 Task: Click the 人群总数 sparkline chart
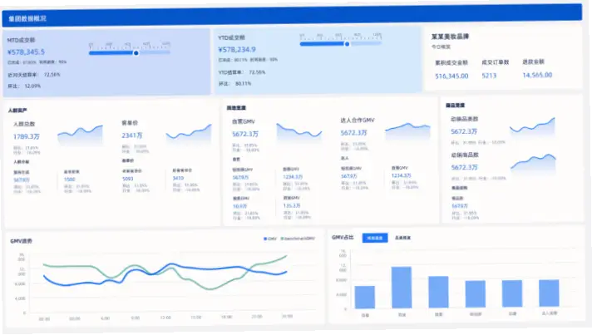pos(80,135)
